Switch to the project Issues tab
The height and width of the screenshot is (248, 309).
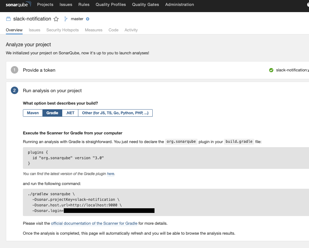point(34,30)
